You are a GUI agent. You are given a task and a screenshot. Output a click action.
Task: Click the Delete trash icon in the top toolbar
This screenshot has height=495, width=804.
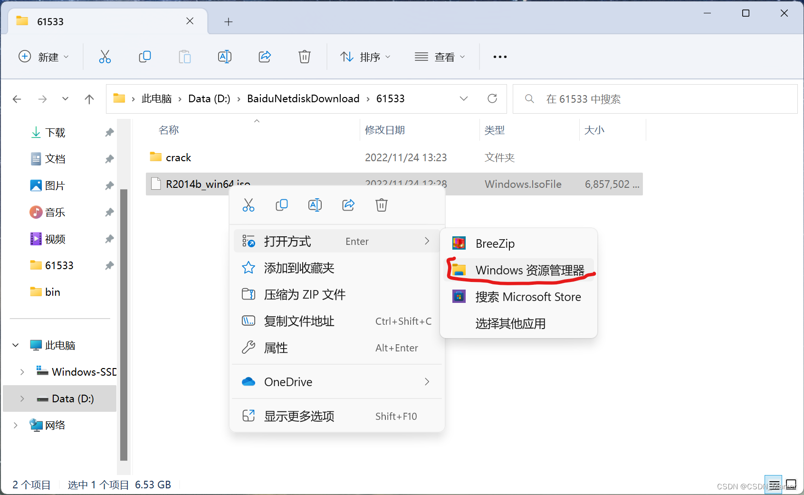click(x=305, y=57)
